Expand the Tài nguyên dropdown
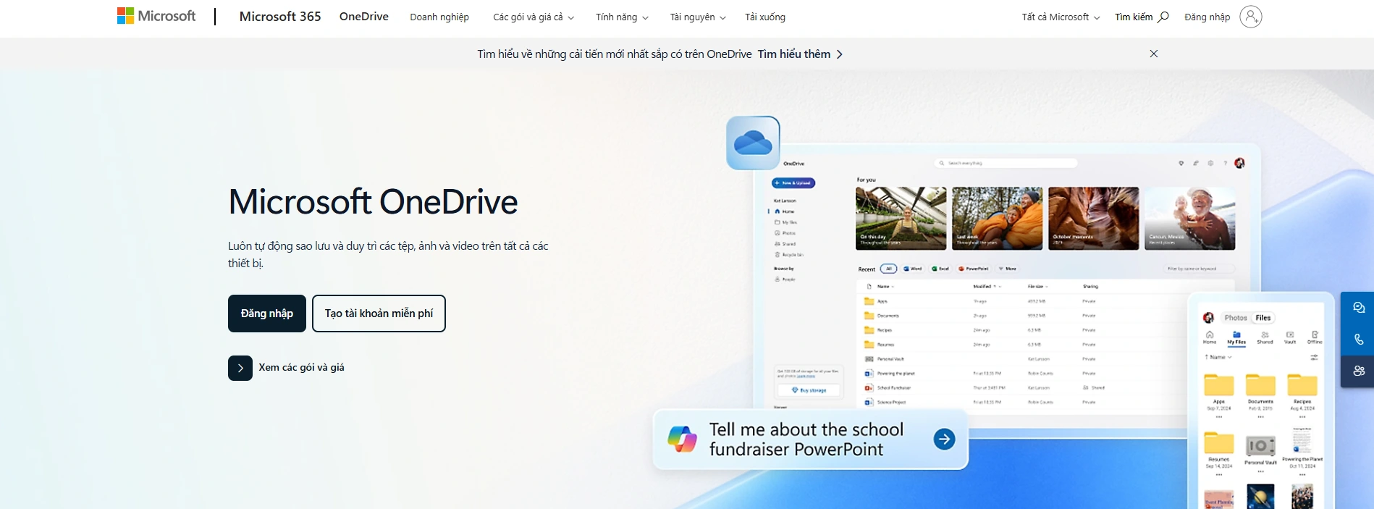Screen dimensions: 1374x509 698,17
